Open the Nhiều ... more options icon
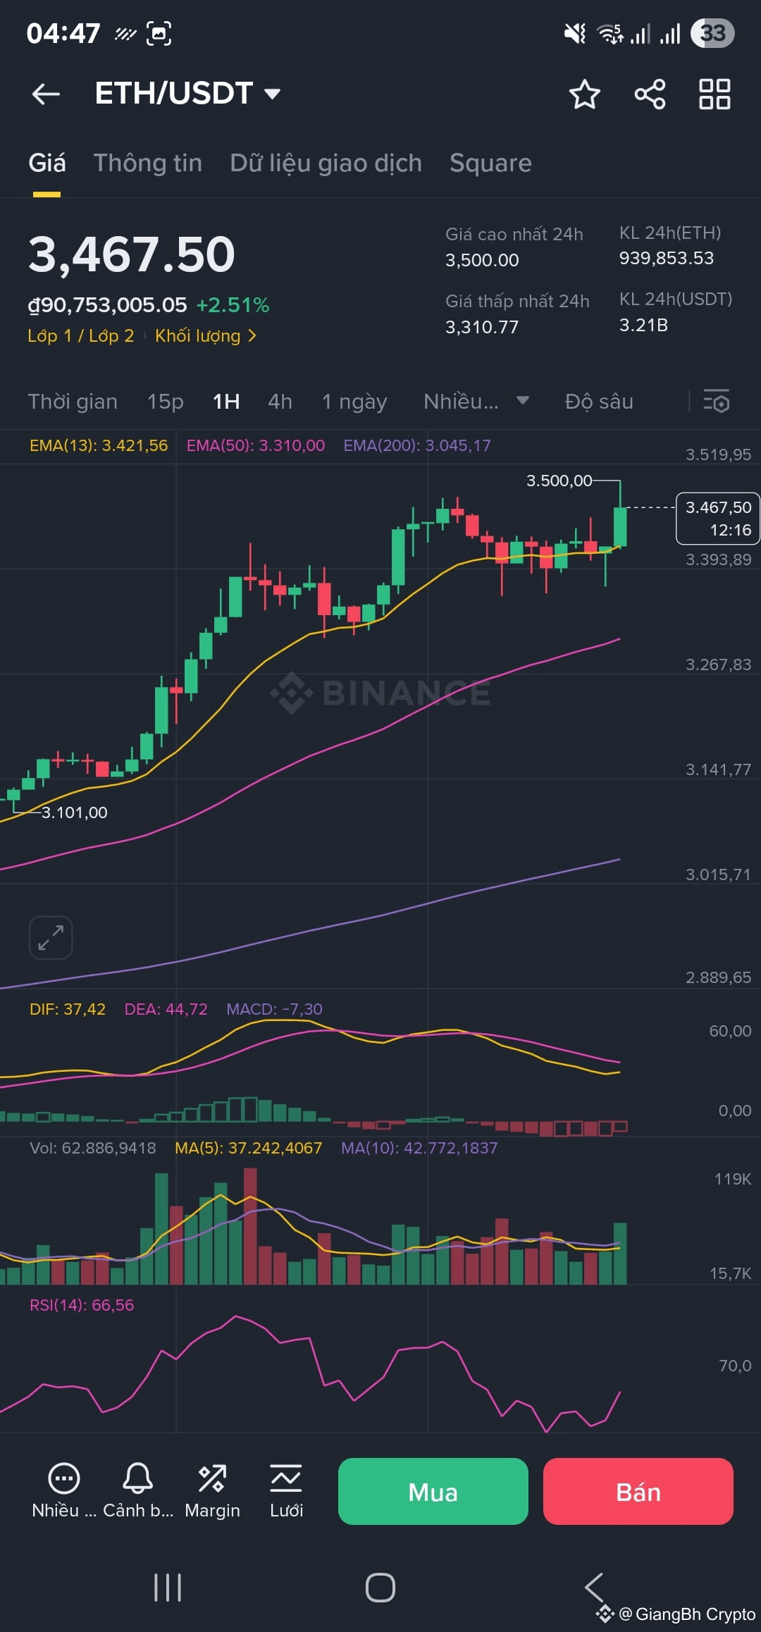Screen dimensions: 761x1632 [64, 1490]
